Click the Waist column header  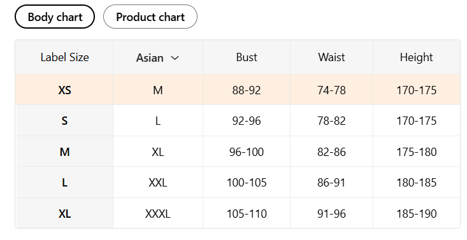331,57
